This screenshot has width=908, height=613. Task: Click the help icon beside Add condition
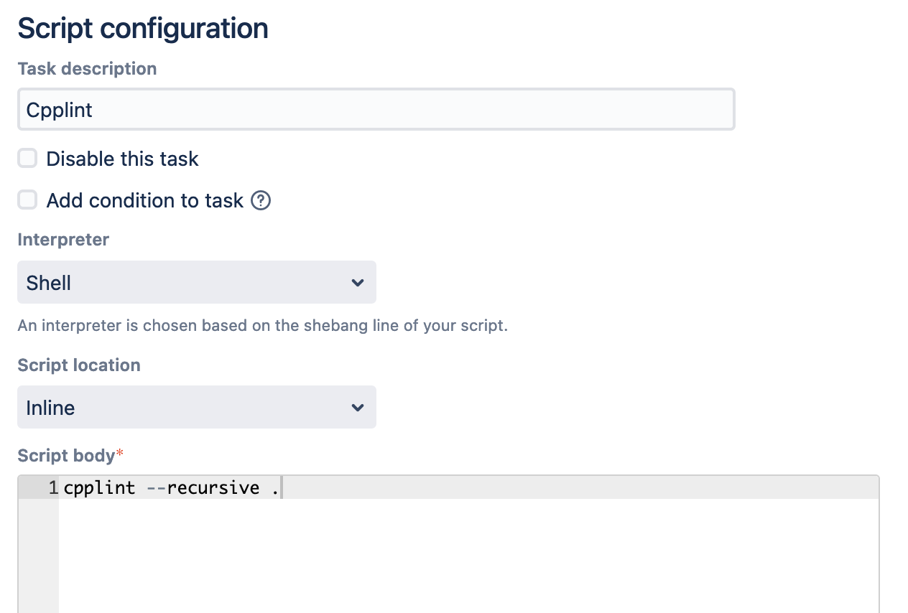[x=261, y=201]
